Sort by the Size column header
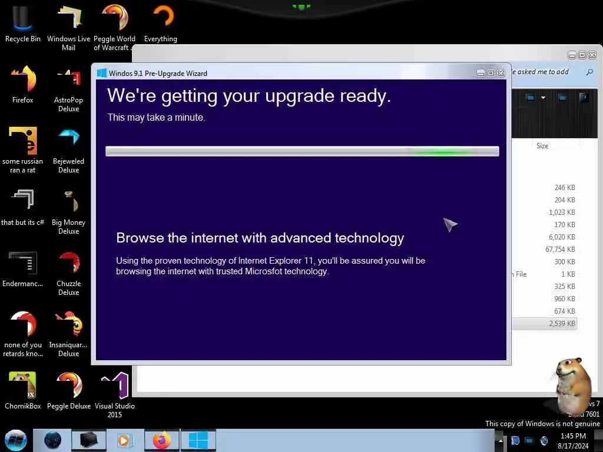Image resolution: width=603 pixels, height=452 pixels. [x=542, y=146]
